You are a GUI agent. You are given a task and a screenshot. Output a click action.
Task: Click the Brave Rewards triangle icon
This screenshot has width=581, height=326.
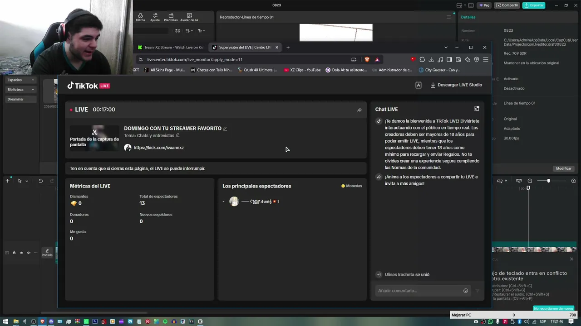(377, 59)
